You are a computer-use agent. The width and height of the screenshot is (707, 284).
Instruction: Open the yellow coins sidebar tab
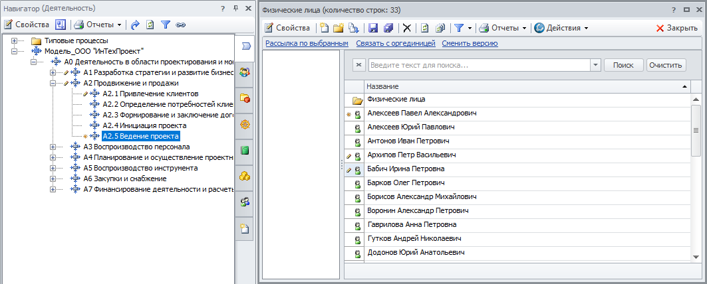pos(244,176)
